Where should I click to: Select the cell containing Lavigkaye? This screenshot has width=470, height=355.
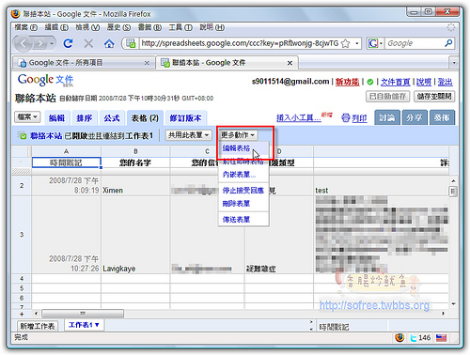[135, 235]
